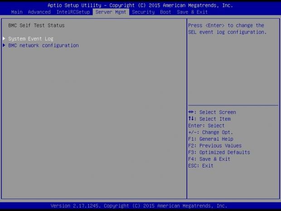Click the Version 2.17.1245 footer text

(139, 206)
